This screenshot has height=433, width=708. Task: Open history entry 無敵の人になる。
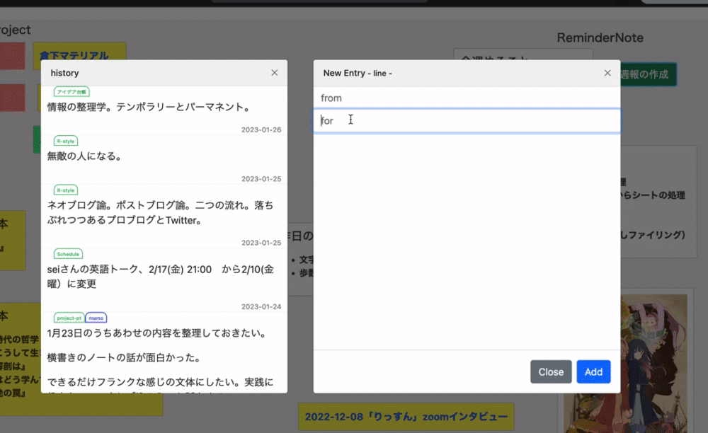(85, 156)
